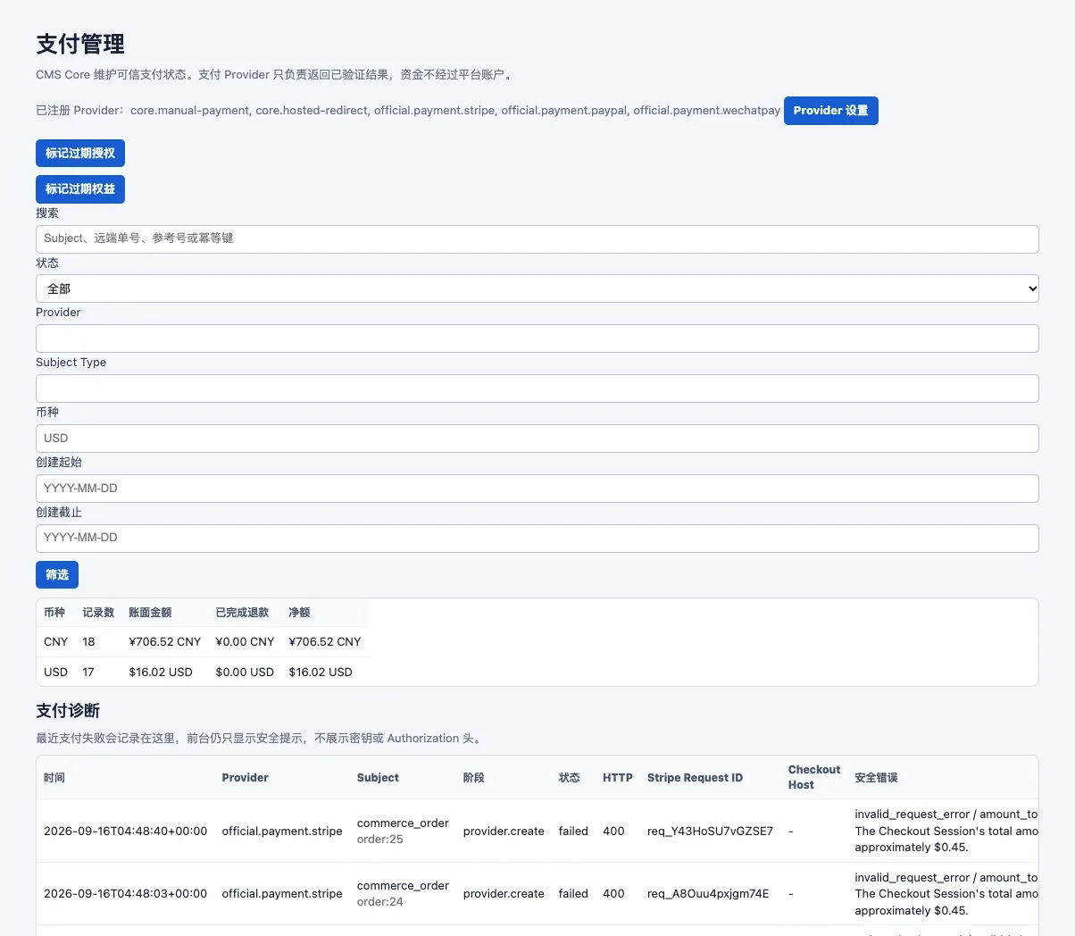Viewport: 1075px width, 936px height.
Task: Click the 记录数 value 18
Action: [x=88, y=642]
